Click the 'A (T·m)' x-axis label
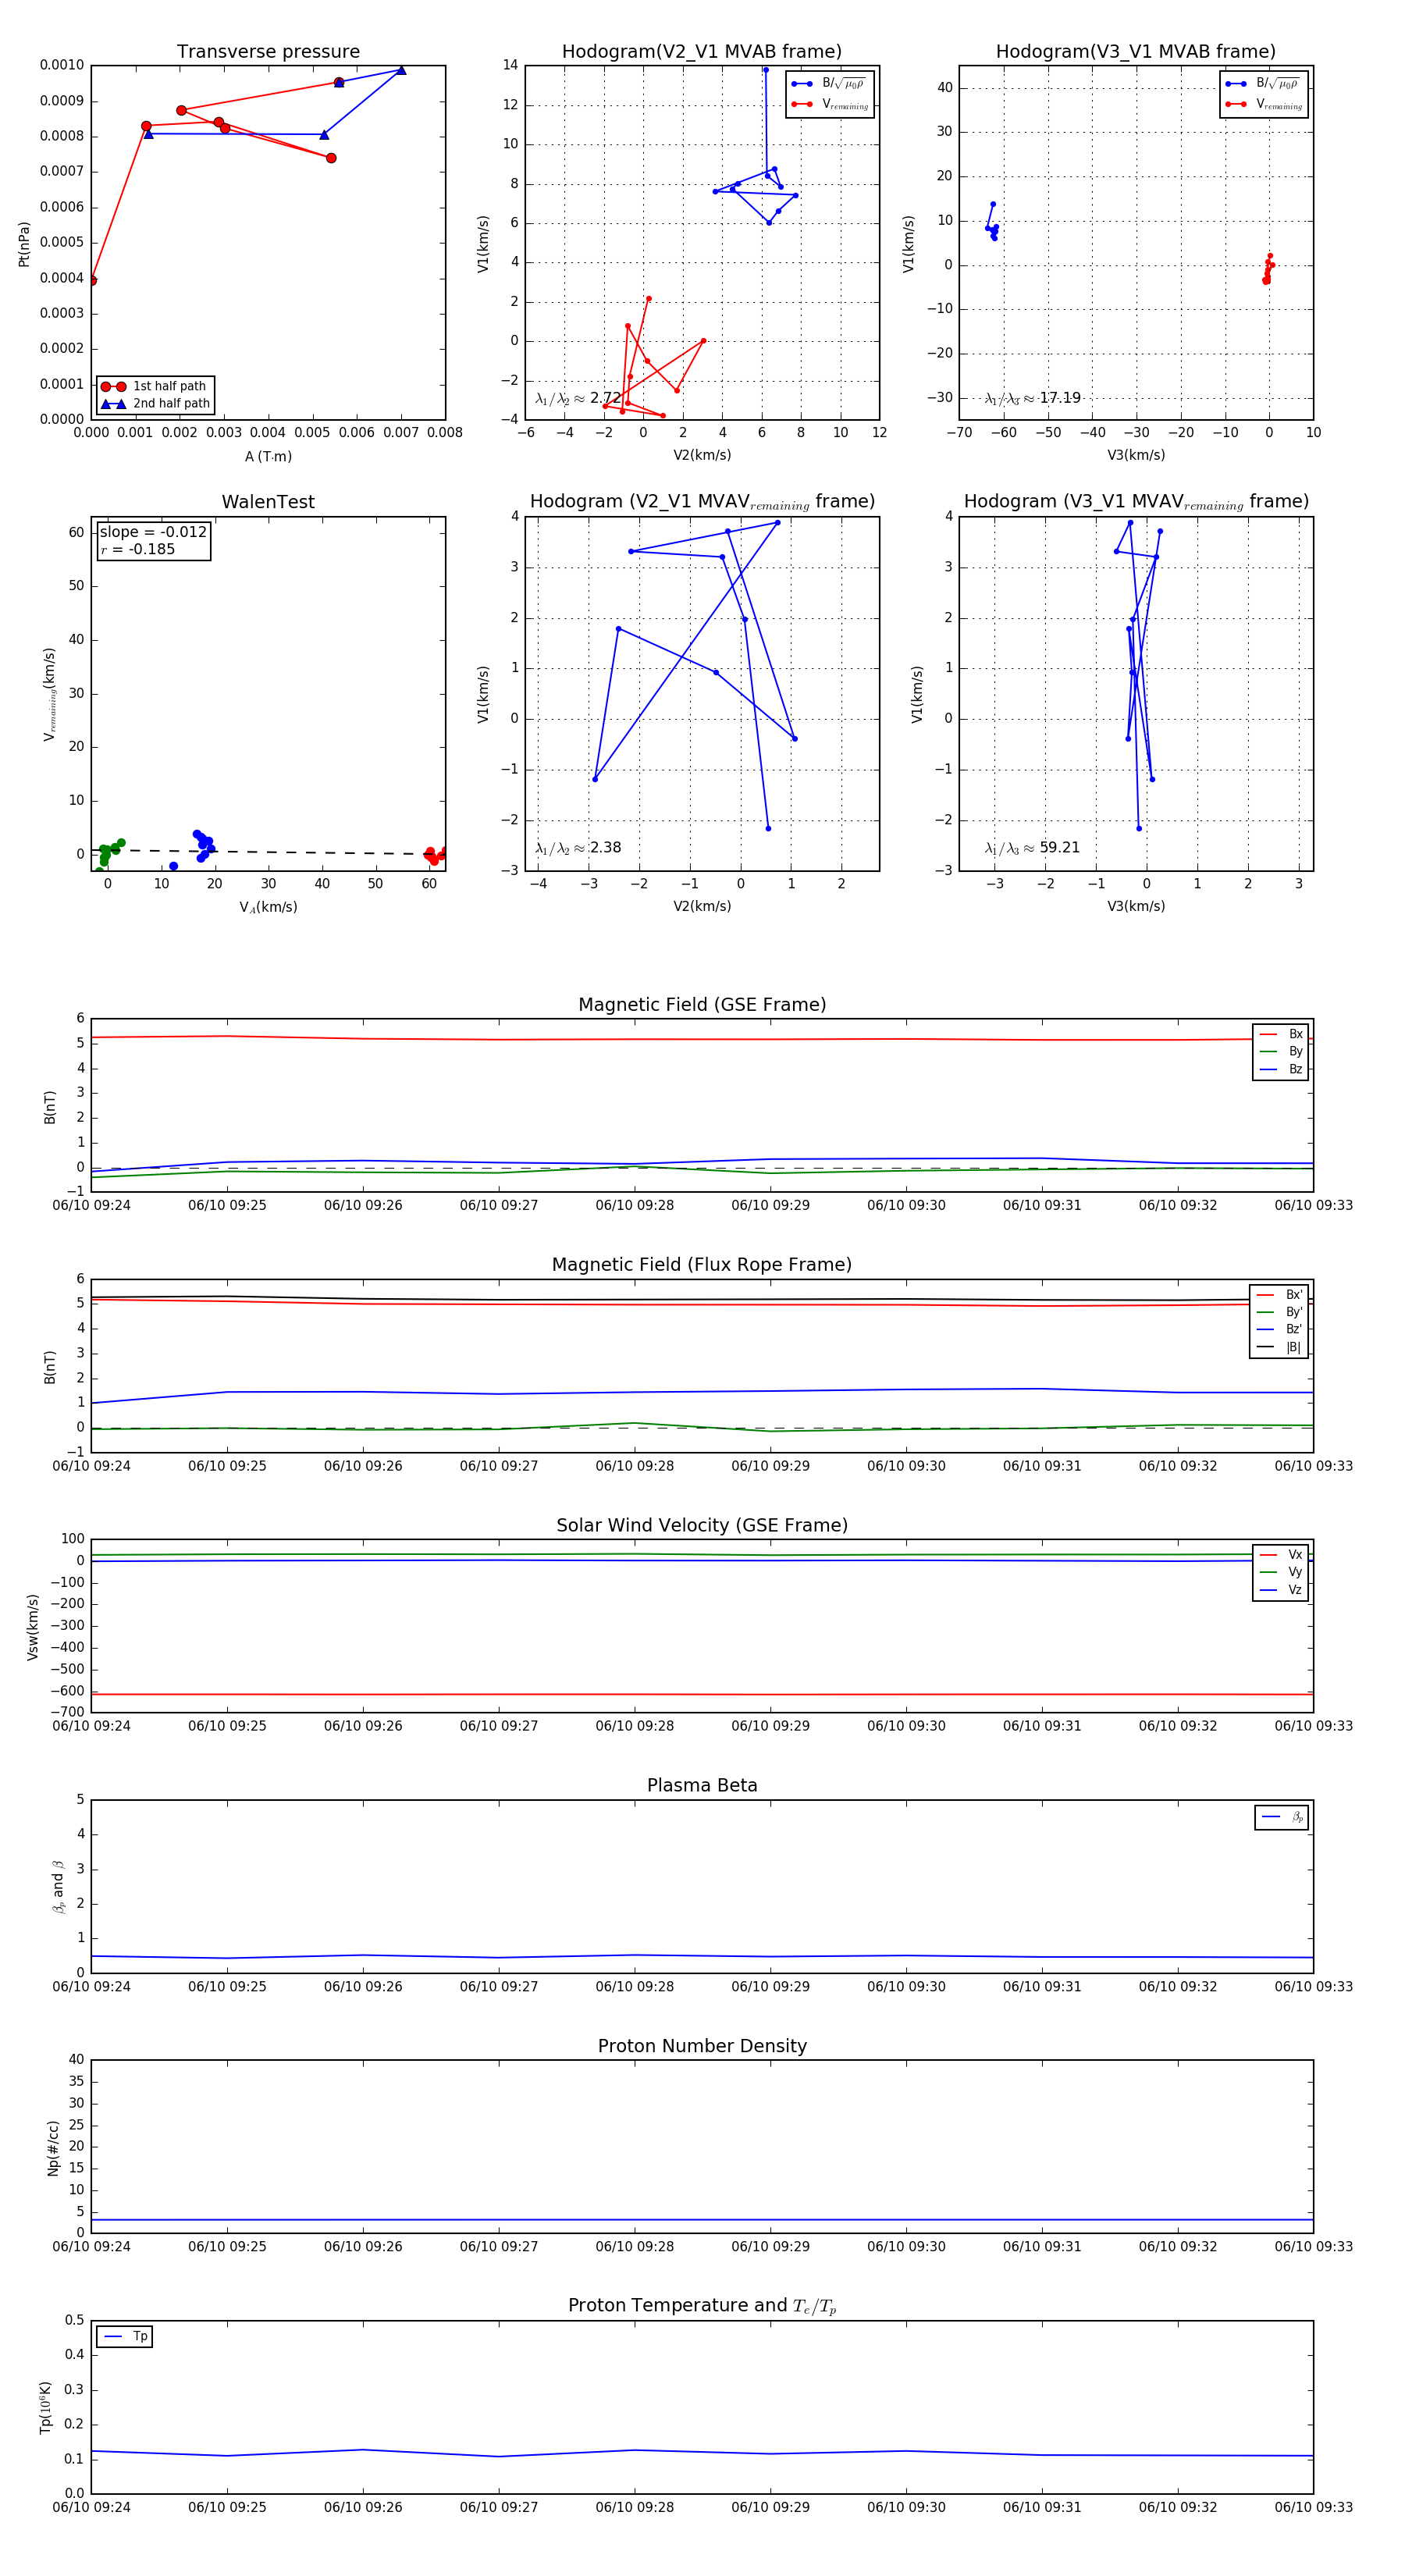Image resolution: width=1405 pixels, height=2576 pixels. (x=268, y=456)
